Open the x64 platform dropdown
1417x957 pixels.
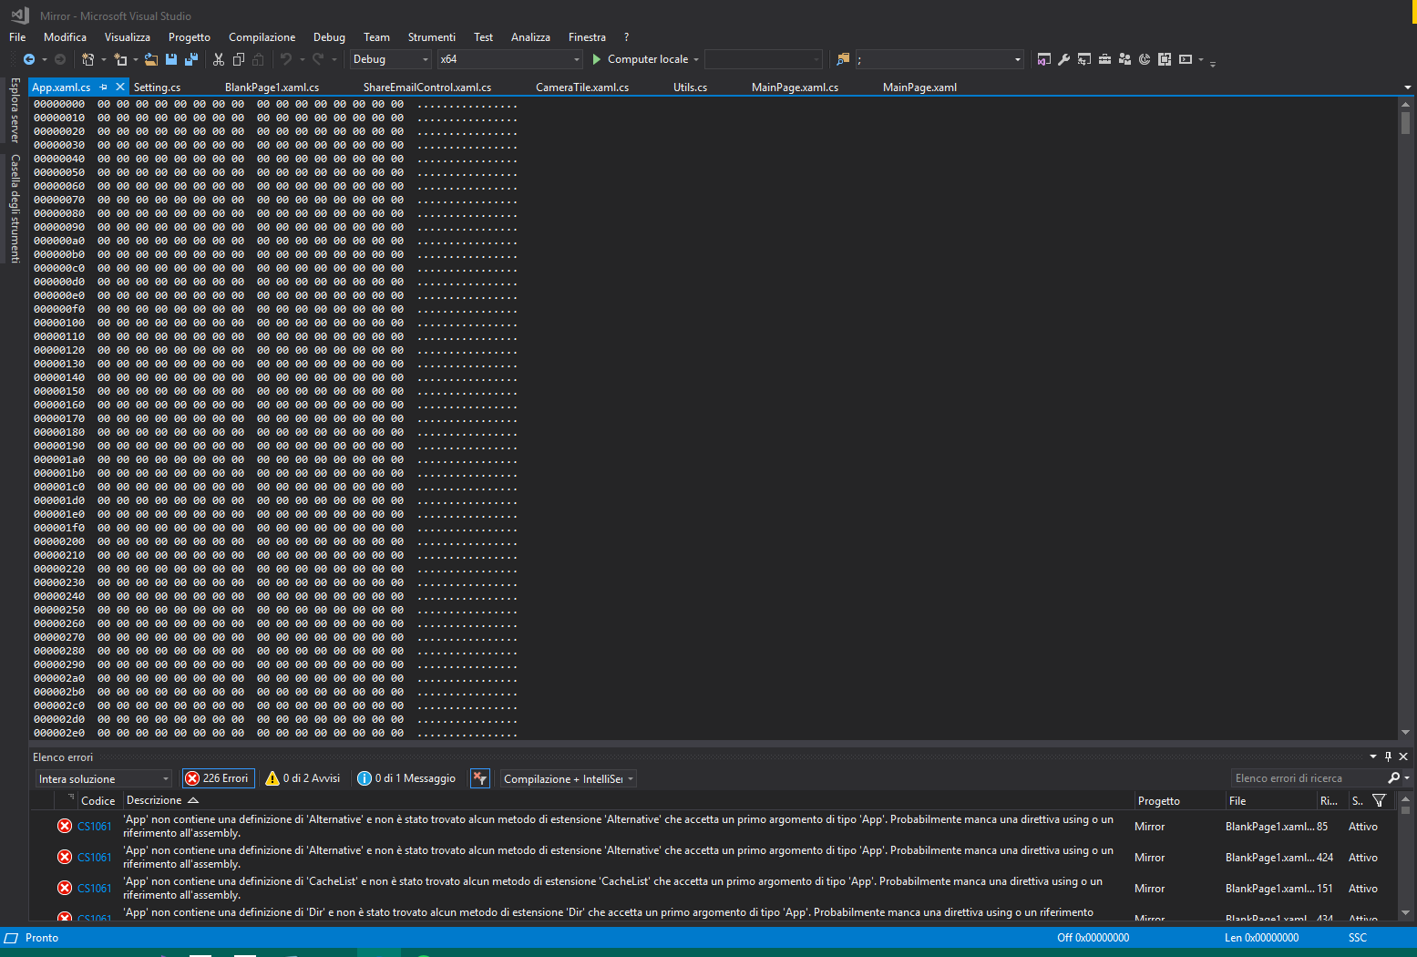(x=509, y=59)
